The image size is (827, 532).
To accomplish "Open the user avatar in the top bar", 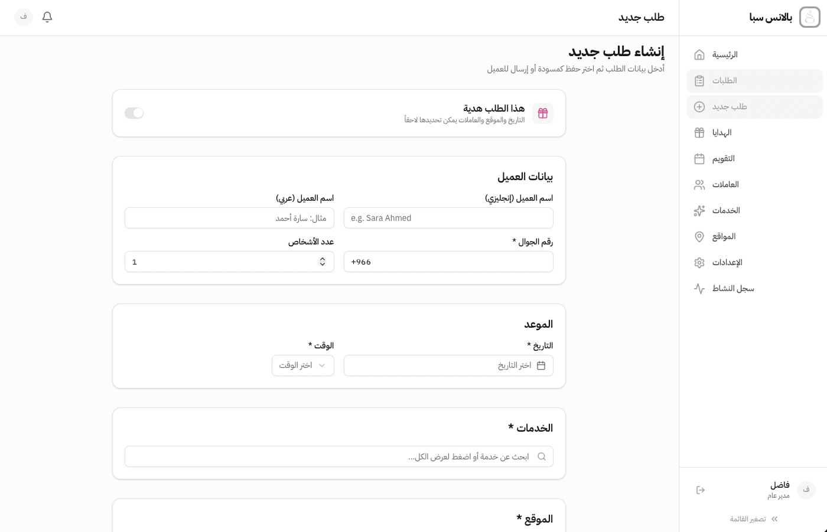I will pos(24,17).
